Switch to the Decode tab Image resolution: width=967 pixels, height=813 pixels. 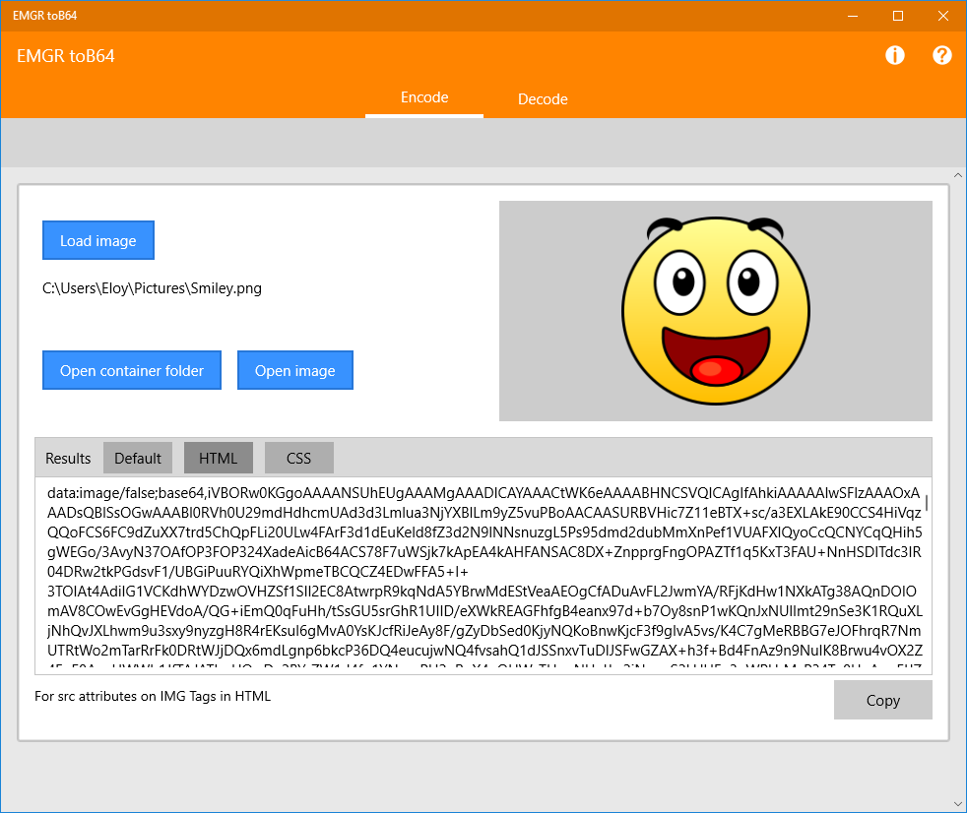pyautogui.click(x=543, y=99)
